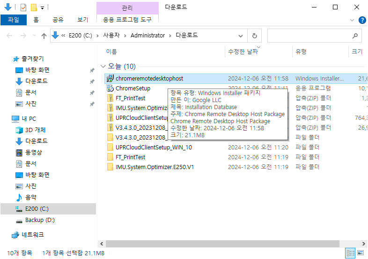
Task: Click the search magnifier icon
Action: (355, 36)
